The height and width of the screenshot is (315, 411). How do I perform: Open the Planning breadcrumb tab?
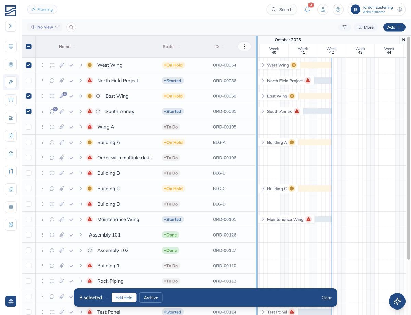point(42,10)
